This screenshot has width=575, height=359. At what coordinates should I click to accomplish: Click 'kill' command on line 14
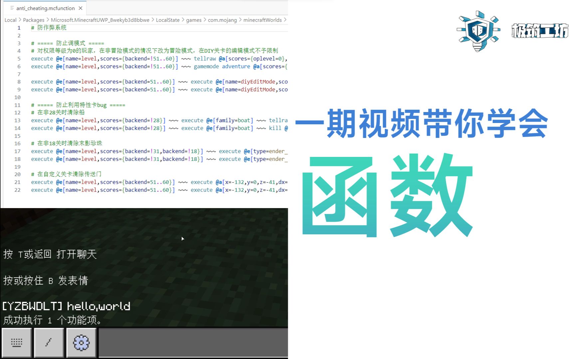275,128
